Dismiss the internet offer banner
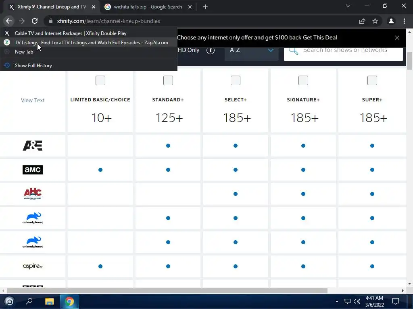The width and height of the screenshot is (413, 309). pos(397,37)
